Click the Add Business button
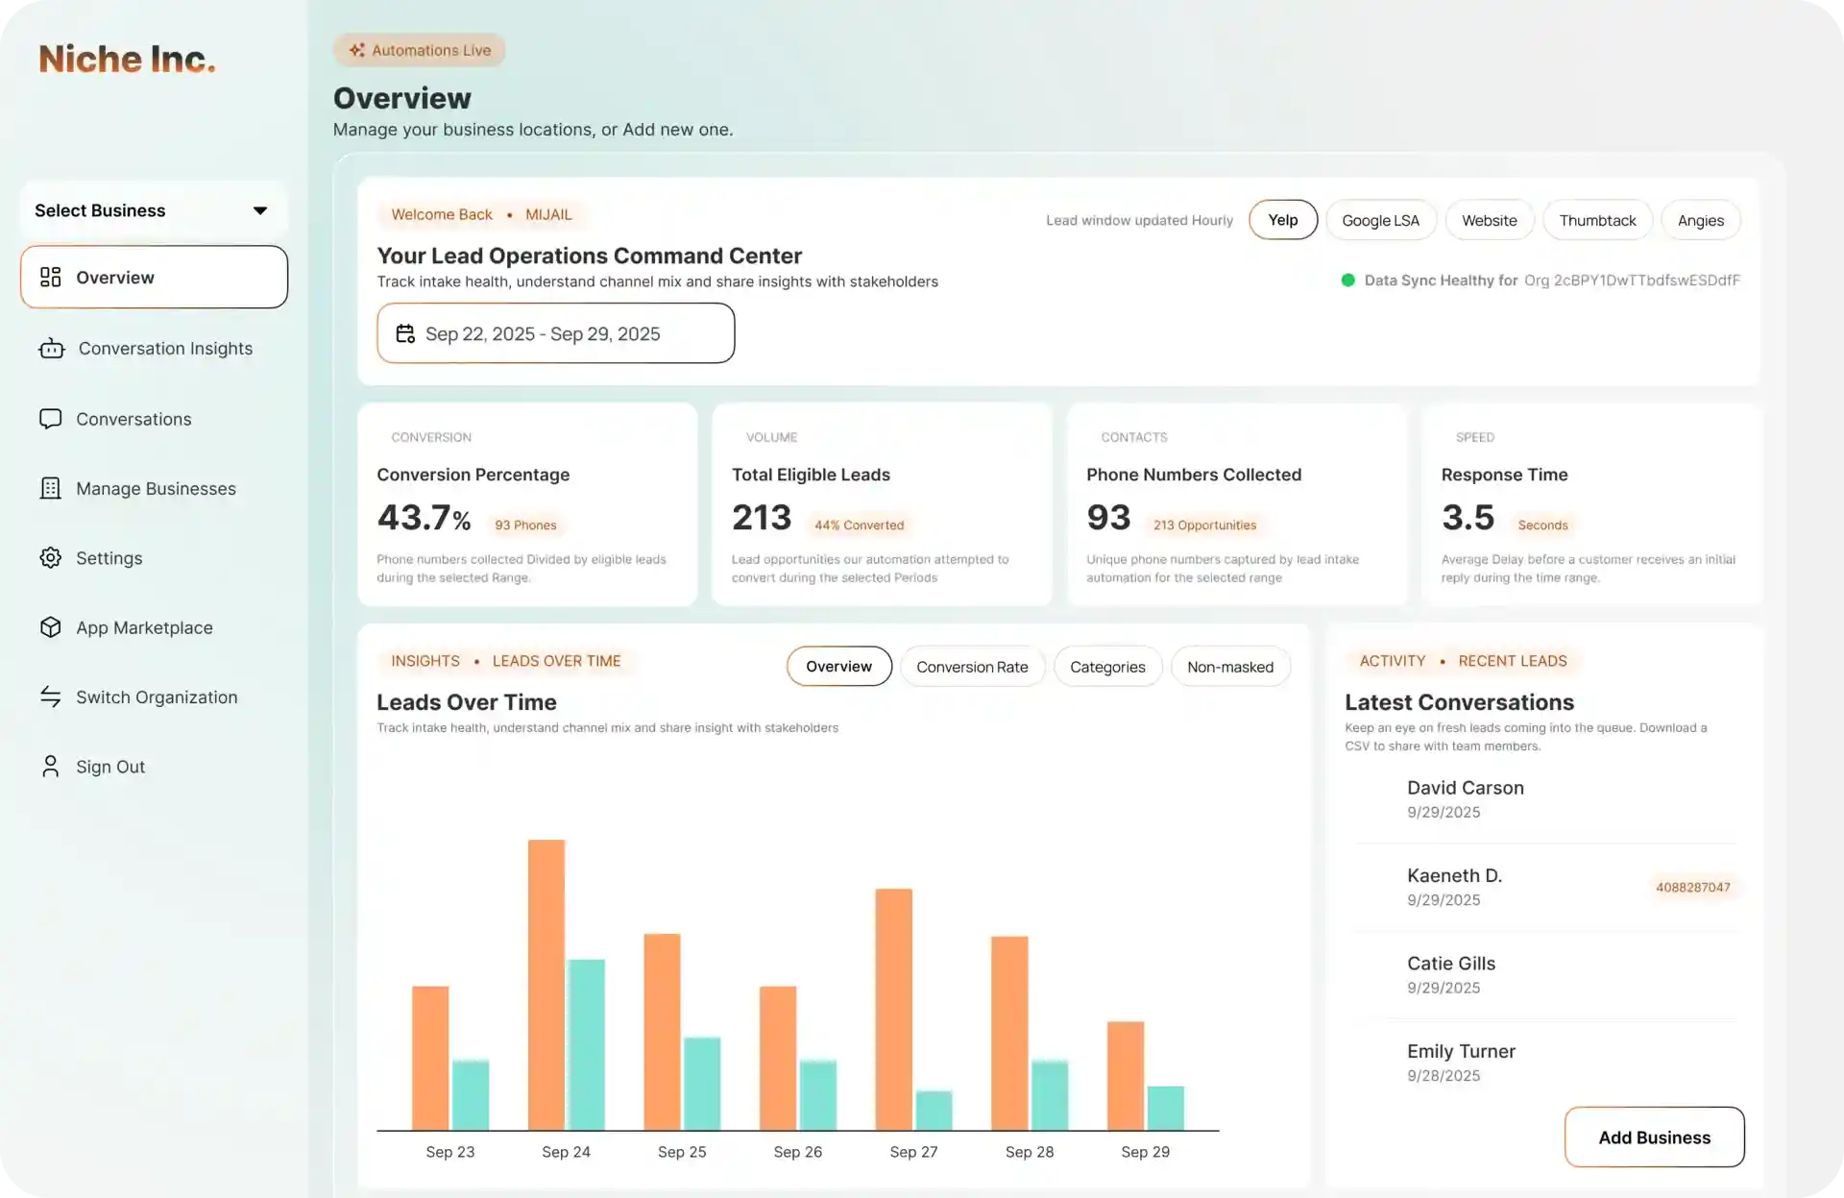Viewport: 1844px width, 1198px height. (1654, 1137)
